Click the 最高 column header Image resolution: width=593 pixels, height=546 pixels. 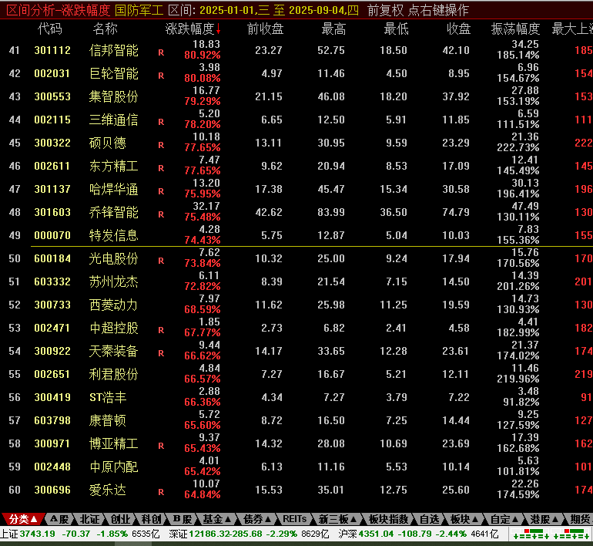click(333, 29)
